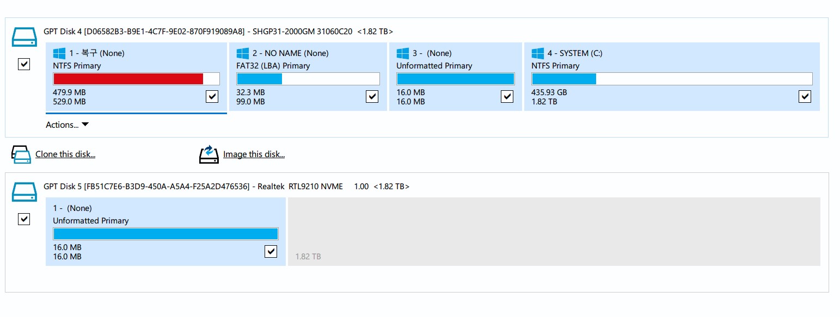Click Windows logo on partition 2 NO NAME

[242, 53]
